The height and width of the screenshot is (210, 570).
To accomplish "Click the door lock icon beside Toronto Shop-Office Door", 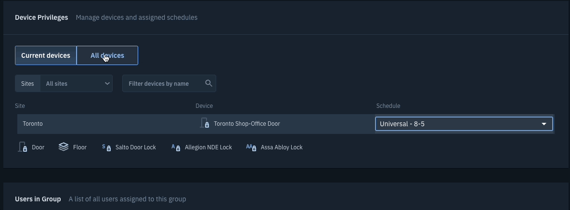I will [x=205, y=123].
